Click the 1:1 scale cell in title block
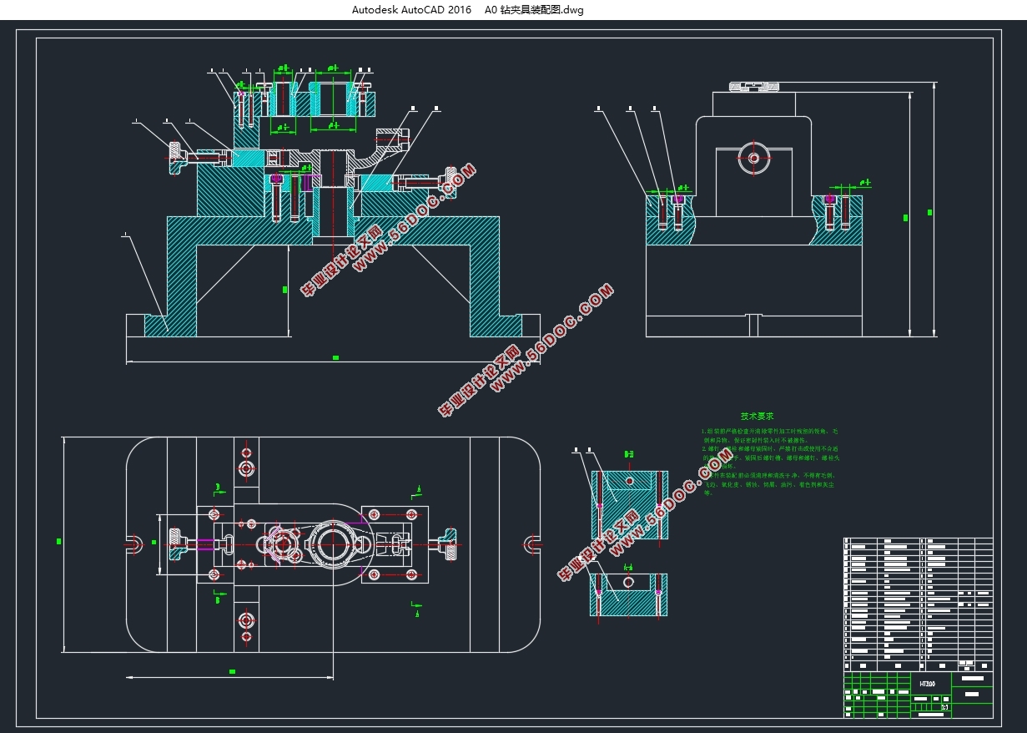This screenshot has height=733, width=1027. coord(944,707)
